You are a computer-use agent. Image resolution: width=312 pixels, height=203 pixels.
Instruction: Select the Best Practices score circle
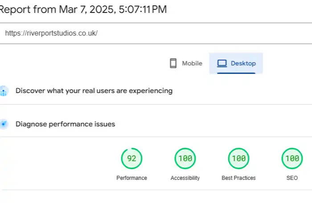tap(238, 158)
